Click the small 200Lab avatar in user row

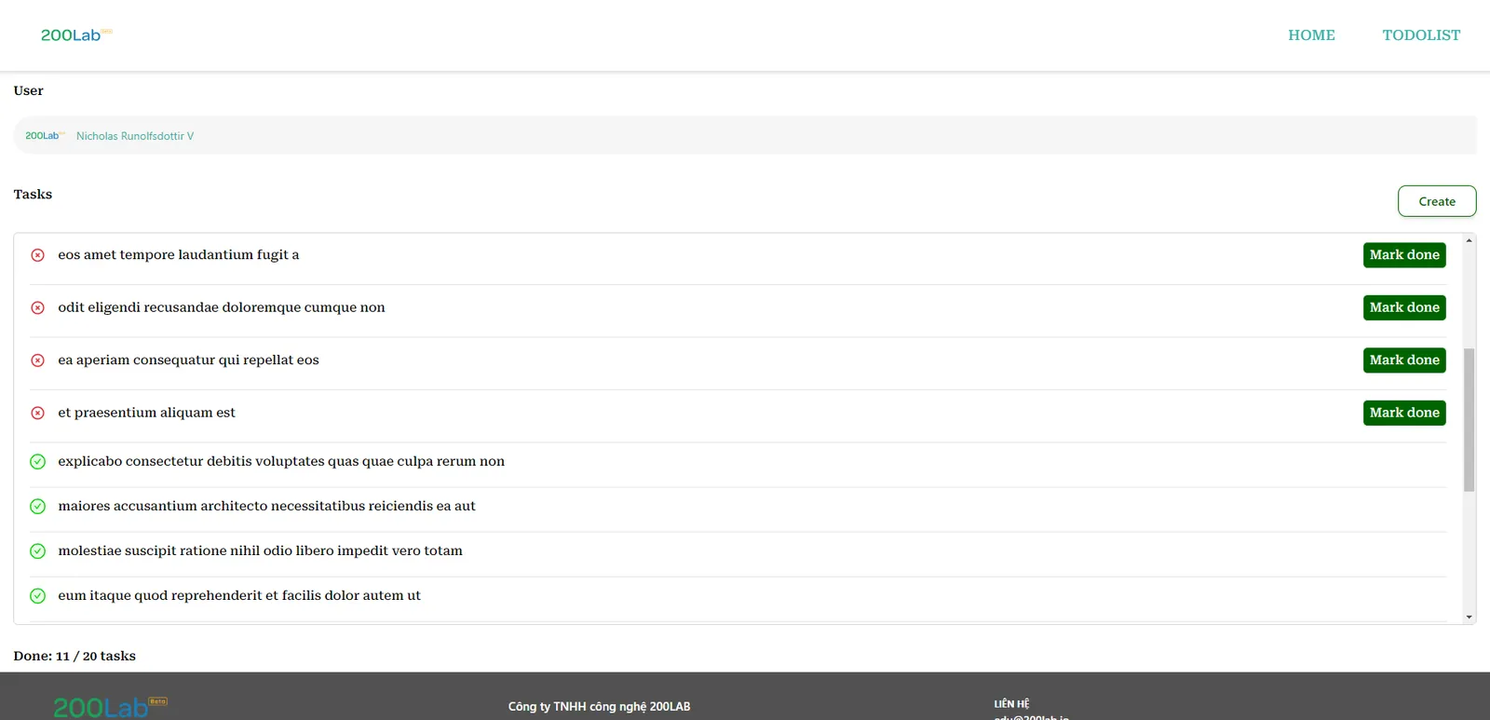pyautogui.click(x=45, y=136)
